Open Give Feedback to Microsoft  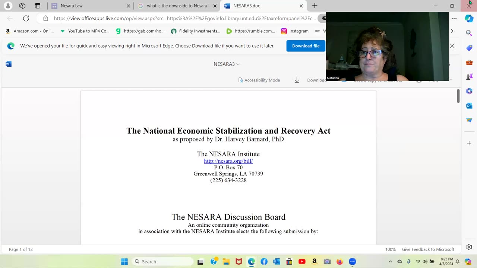point(428,249)
